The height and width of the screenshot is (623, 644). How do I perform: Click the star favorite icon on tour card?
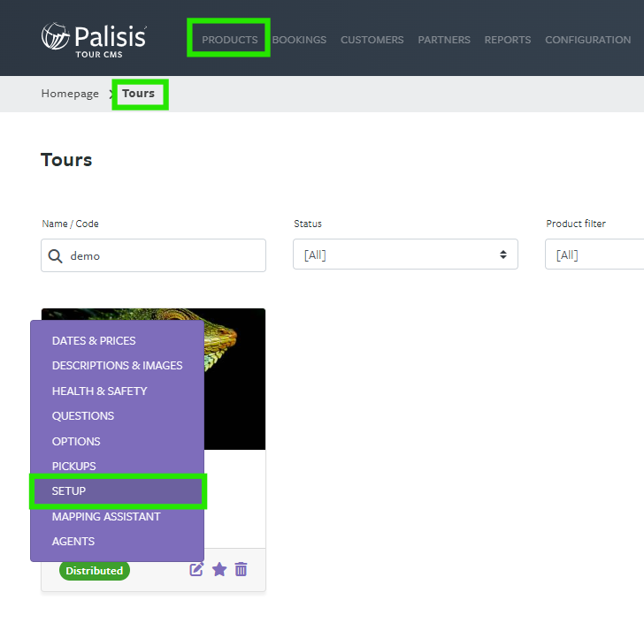(219, 569)
